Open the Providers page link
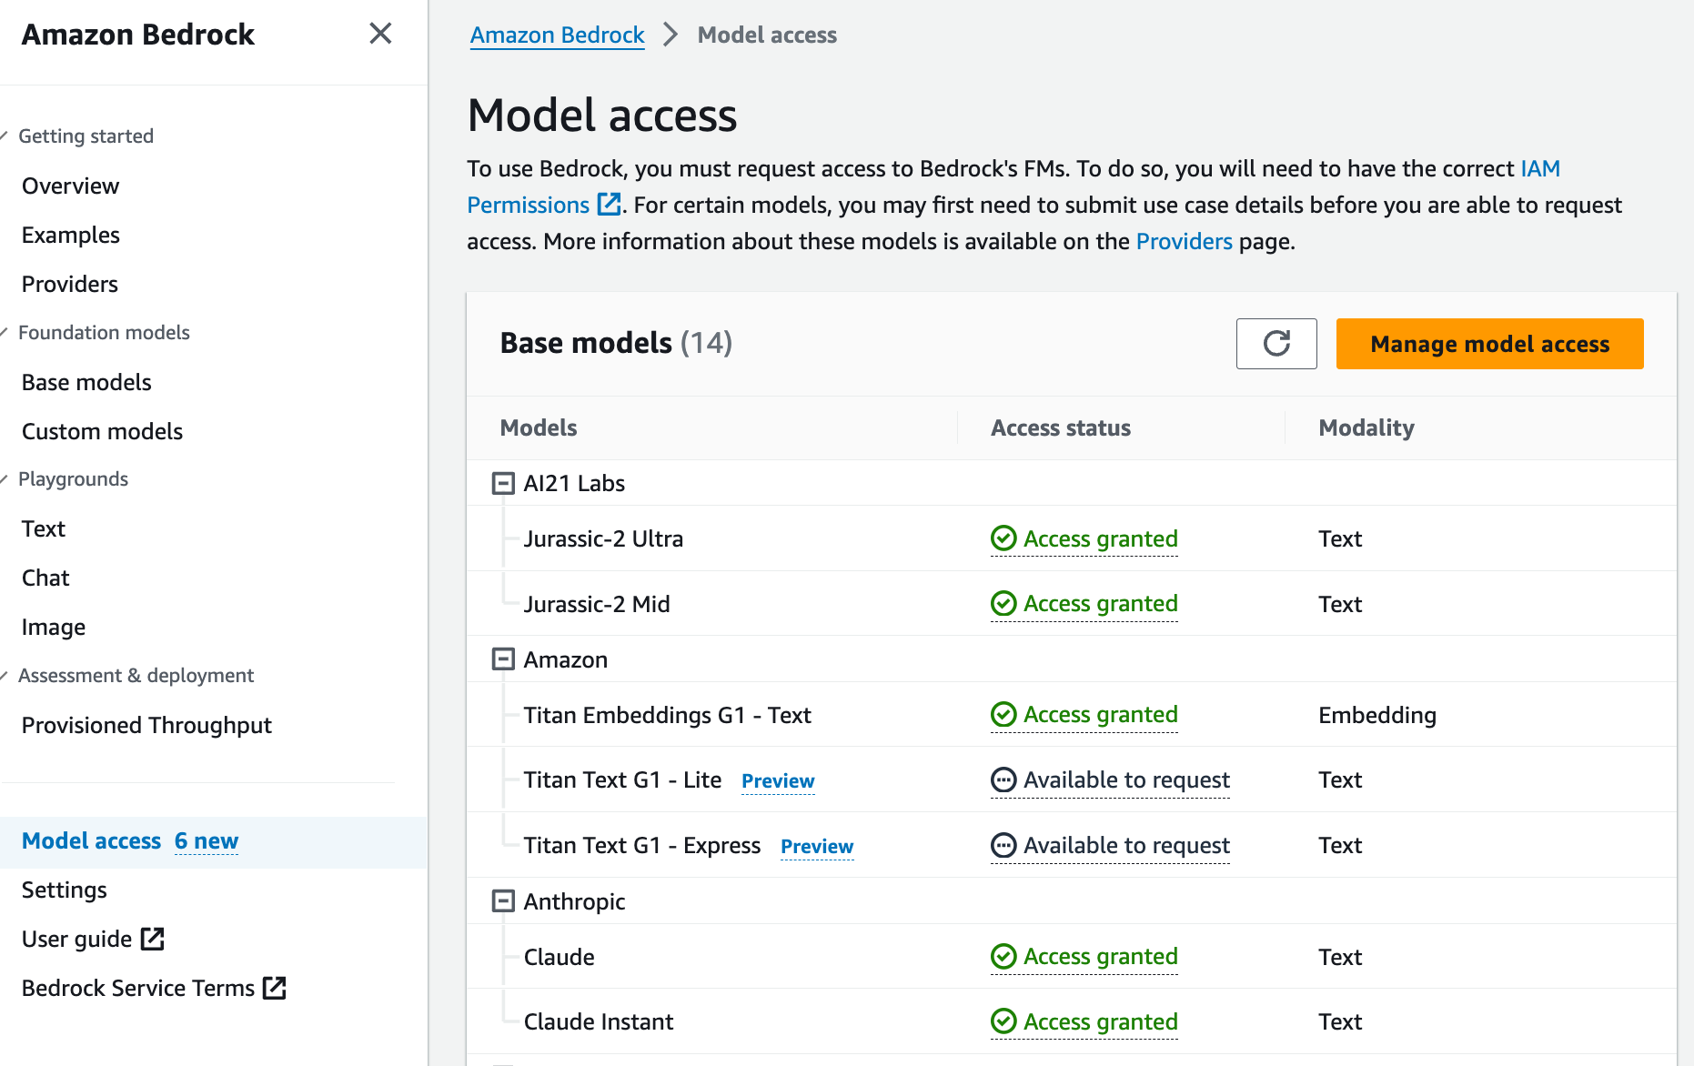1694x1066 pixels. tap(1185, 241)
